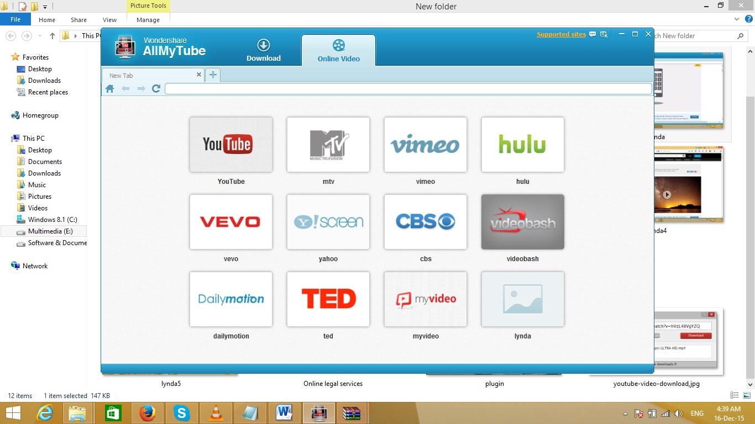This screenshot has width=755, height=424.
Task: Switch to the Download tab
Action: tap(264, 50)
